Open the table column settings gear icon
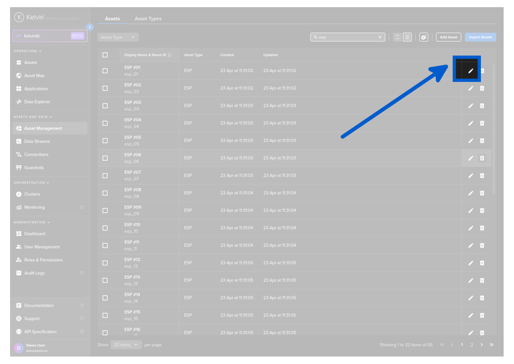 tap(423, 37)
